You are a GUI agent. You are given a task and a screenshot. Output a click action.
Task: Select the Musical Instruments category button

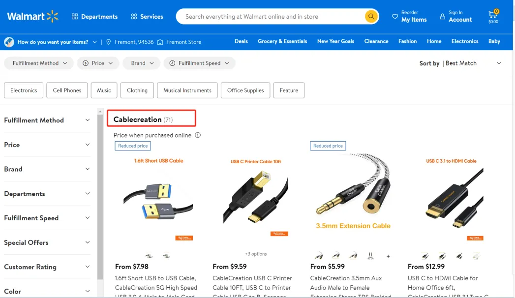pos(187,90)
